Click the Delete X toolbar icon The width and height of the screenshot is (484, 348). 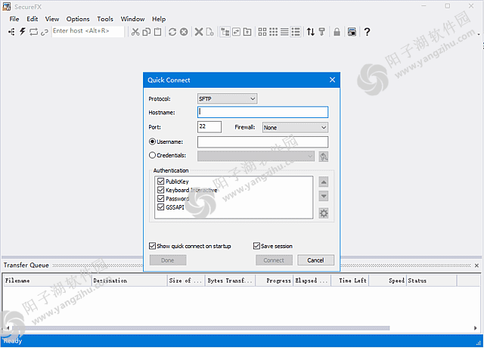[199, 32]
